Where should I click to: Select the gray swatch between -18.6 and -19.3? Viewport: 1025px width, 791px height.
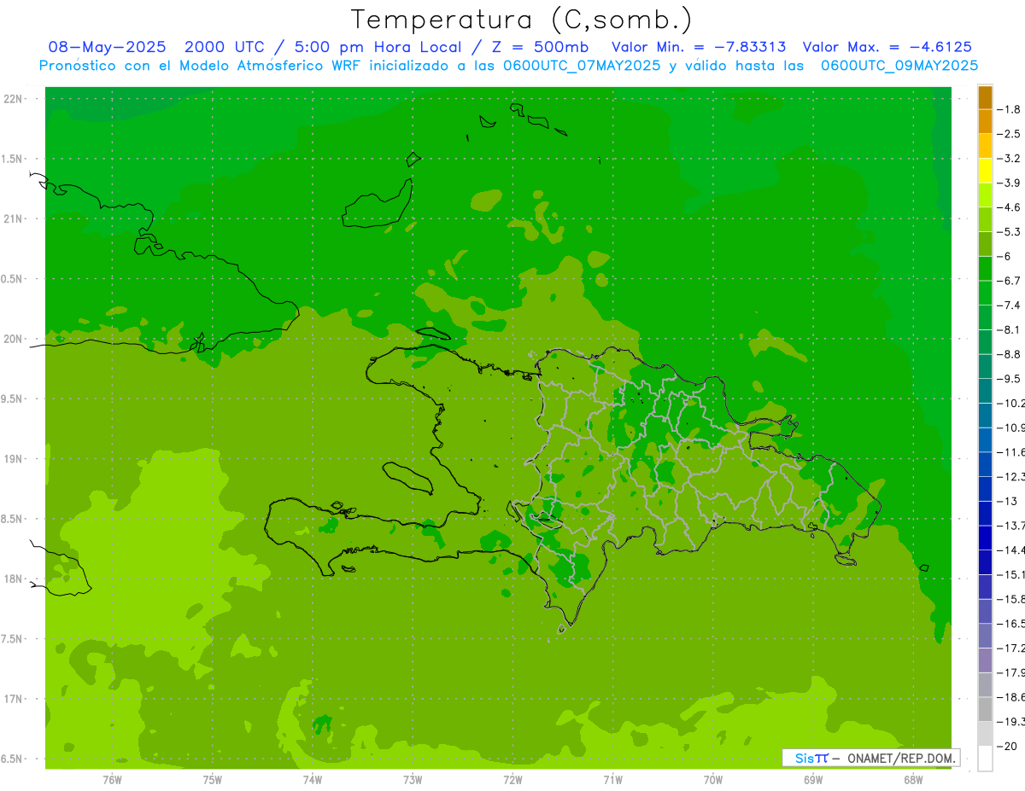point(985,709)
